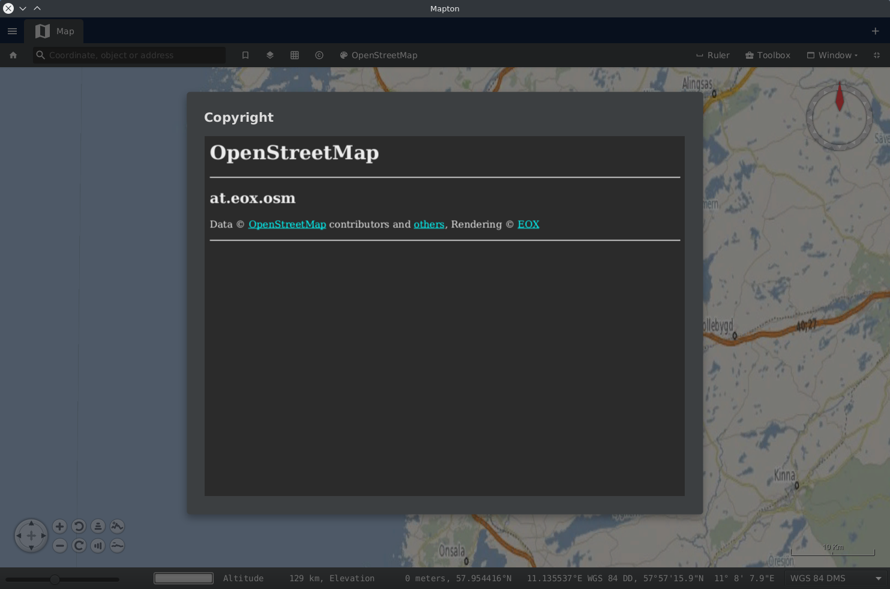Click the copyright circle icon

point(319,55)
